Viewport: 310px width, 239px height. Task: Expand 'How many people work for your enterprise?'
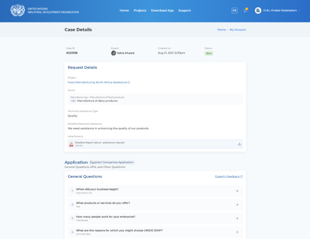pyautogui.click(x=237, y=218)
